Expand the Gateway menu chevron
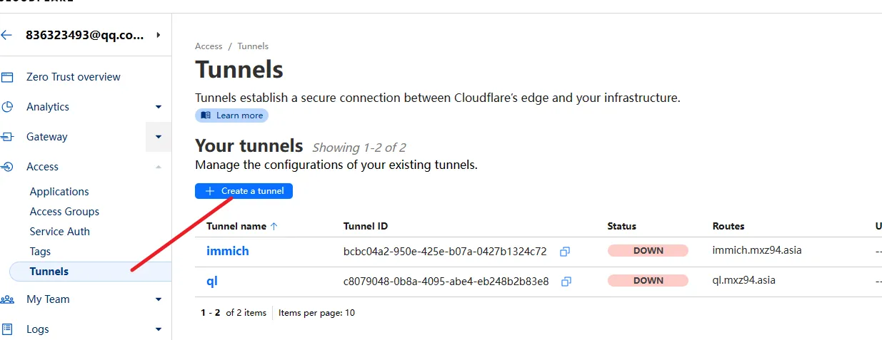 (x=159, y=137)
